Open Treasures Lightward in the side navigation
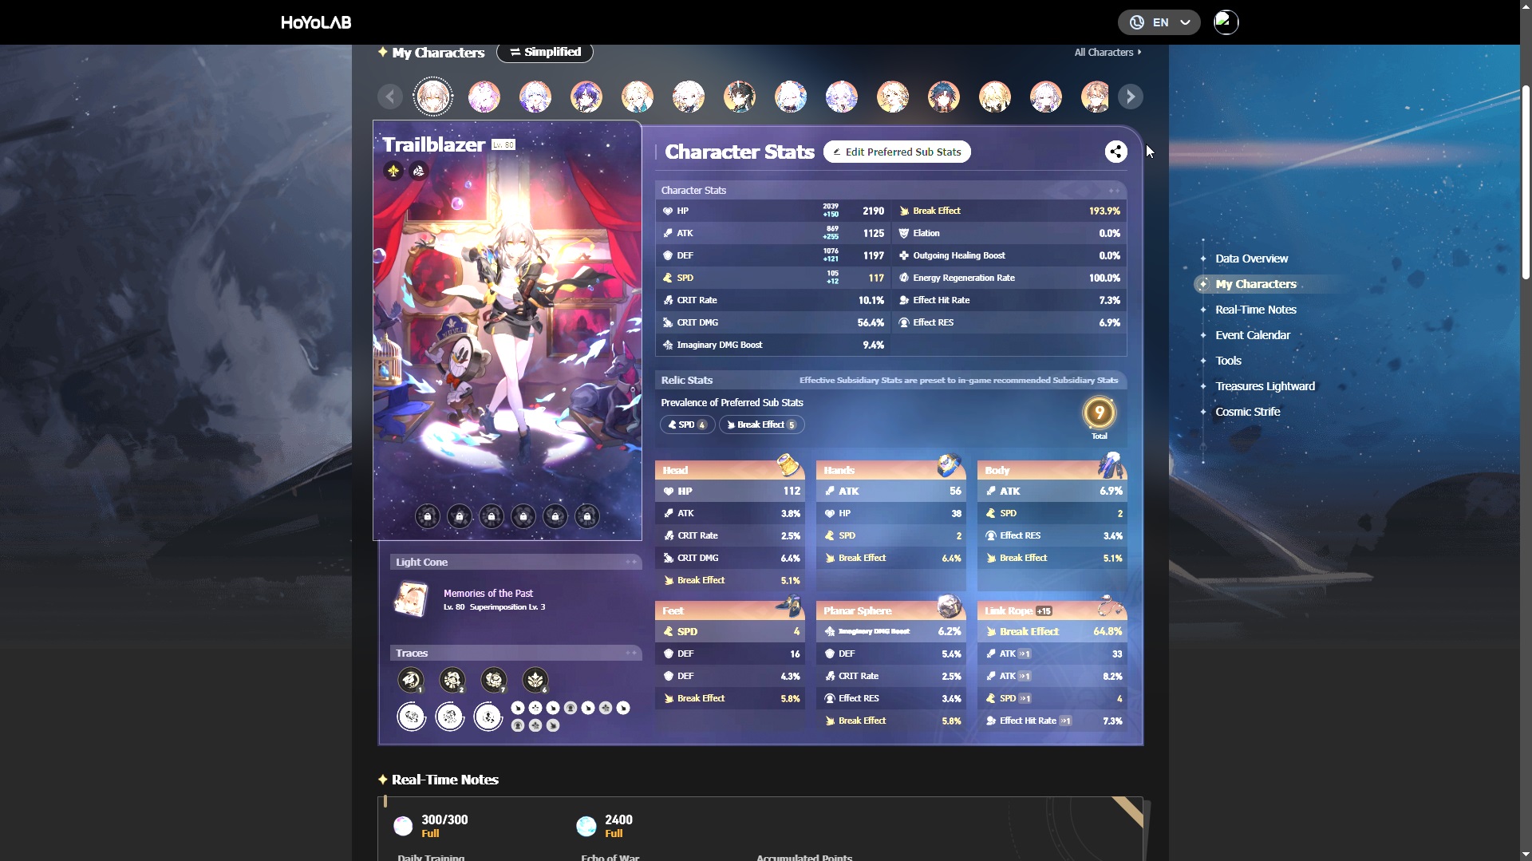Image resolution: width=1532 pixels, height=861 pixels. [1265, 386]
